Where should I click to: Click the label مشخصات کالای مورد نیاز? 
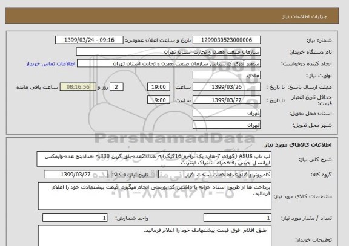click(302, 196)
